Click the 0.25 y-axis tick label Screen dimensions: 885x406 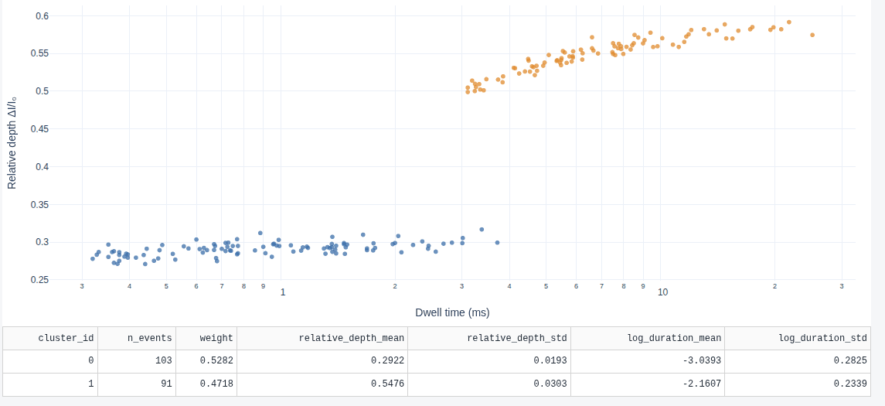pos(41,279)
